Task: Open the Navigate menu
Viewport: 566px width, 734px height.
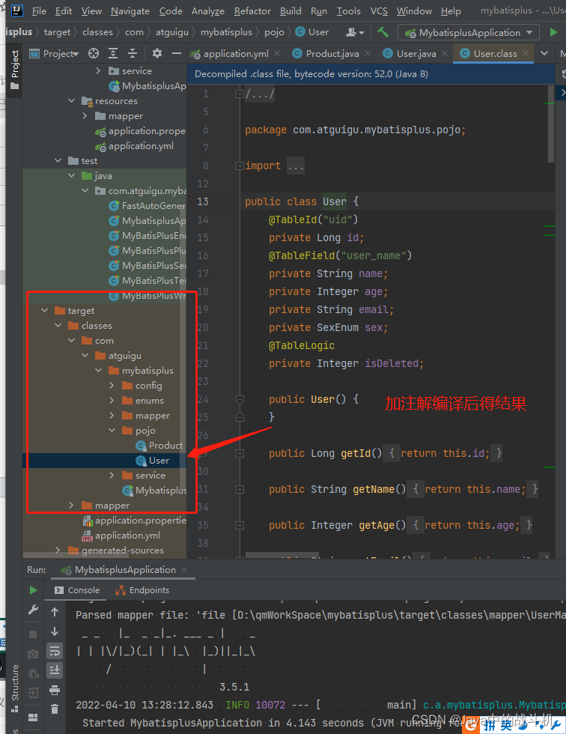Action: click(130, 10)
